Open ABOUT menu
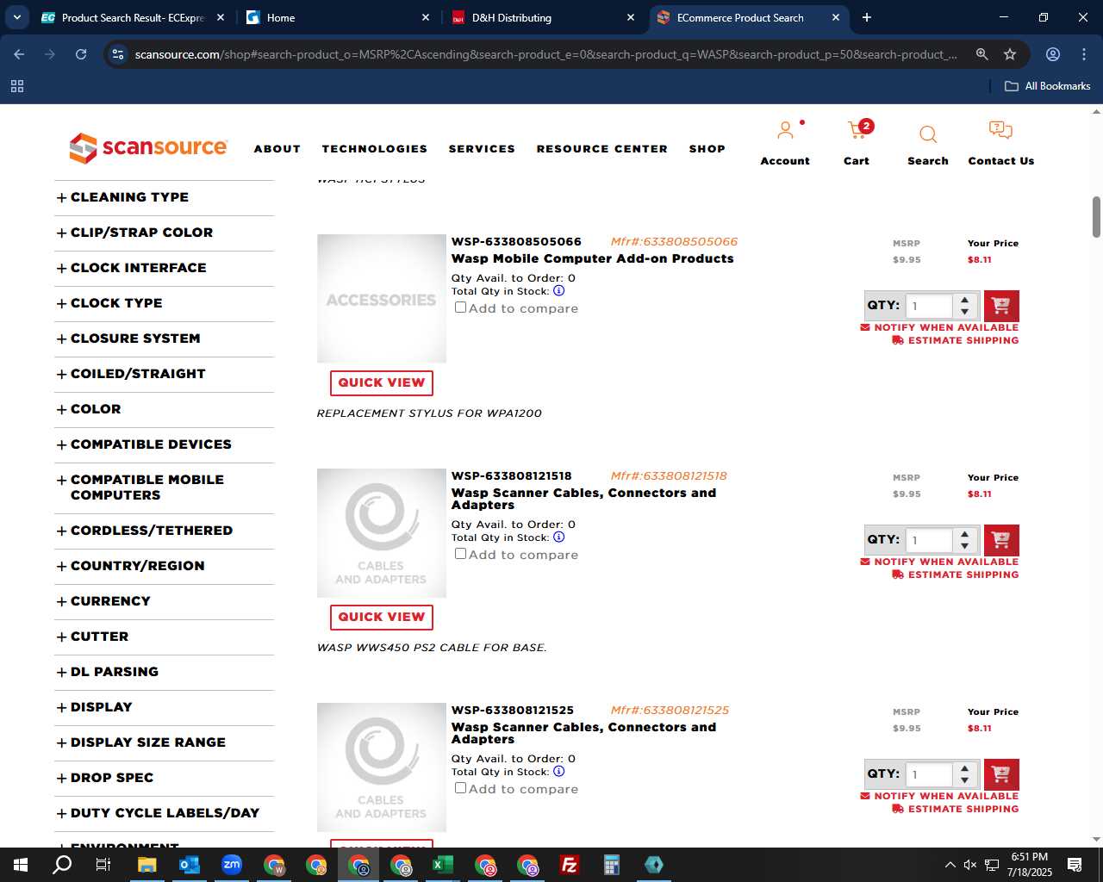This screenshot has height=882, width=1103. point(277,149)
